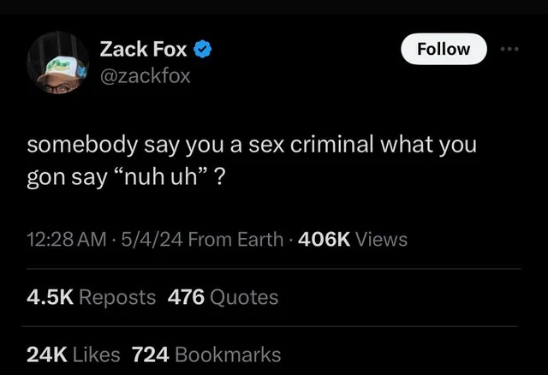Open the 24K Likes list
The height and width of the screenshot is (375, 548).
tap(74, 353)
